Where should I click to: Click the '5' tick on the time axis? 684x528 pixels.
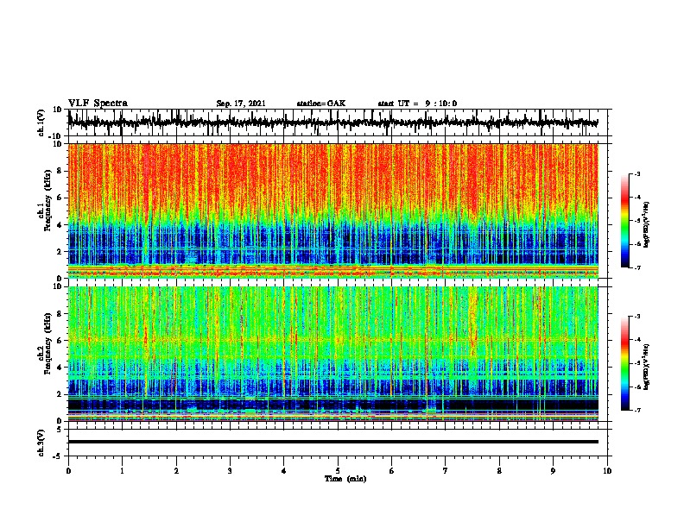[338, 471]
